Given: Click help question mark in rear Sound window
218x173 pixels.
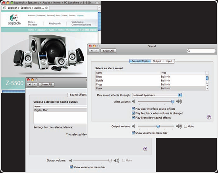Looking at the screenshot, I should tap(145, 149).
